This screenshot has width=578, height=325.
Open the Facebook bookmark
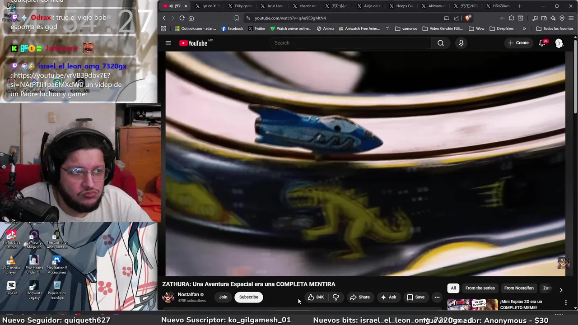click(232, 28)
